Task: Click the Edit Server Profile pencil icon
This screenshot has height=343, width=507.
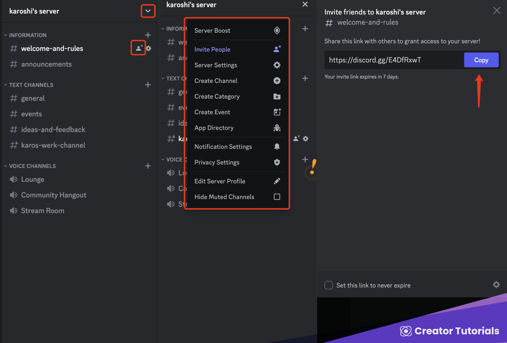Action: click(277, 181)
